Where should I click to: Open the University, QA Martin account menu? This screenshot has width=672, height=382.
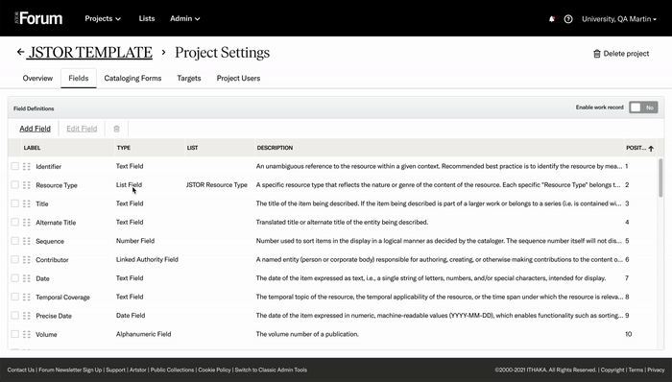point(619,19)
